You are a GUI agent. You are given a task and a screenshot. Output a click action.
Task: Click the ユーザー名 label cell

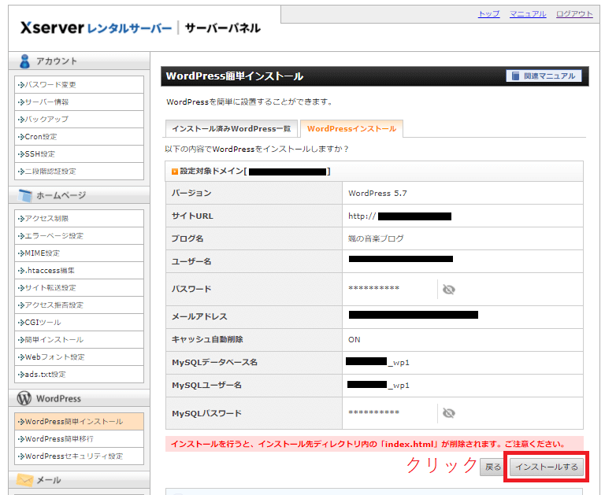coord(254,261)
